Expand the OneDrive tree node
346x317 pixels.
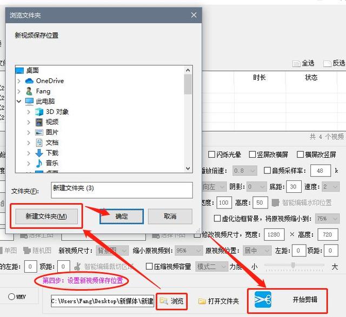(19, 81)
